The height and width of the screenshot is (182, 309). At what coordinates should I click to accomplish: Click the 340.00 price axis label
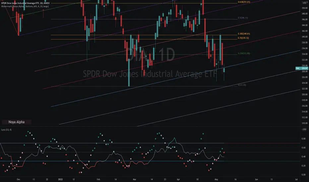(x=304, y=37)
